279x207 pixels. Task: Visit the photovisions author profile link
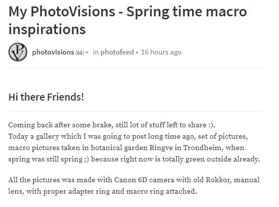tap(53, 52)
